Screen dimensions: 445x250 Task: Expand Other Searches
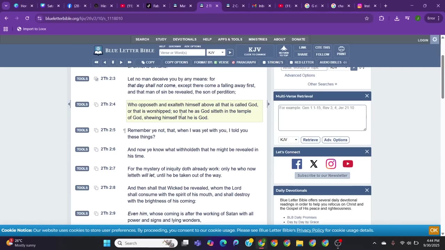click(x=322, y=84)
